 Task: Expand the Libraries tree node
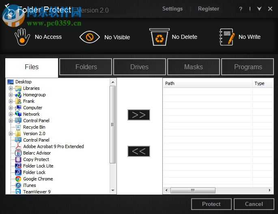[11, 88]
